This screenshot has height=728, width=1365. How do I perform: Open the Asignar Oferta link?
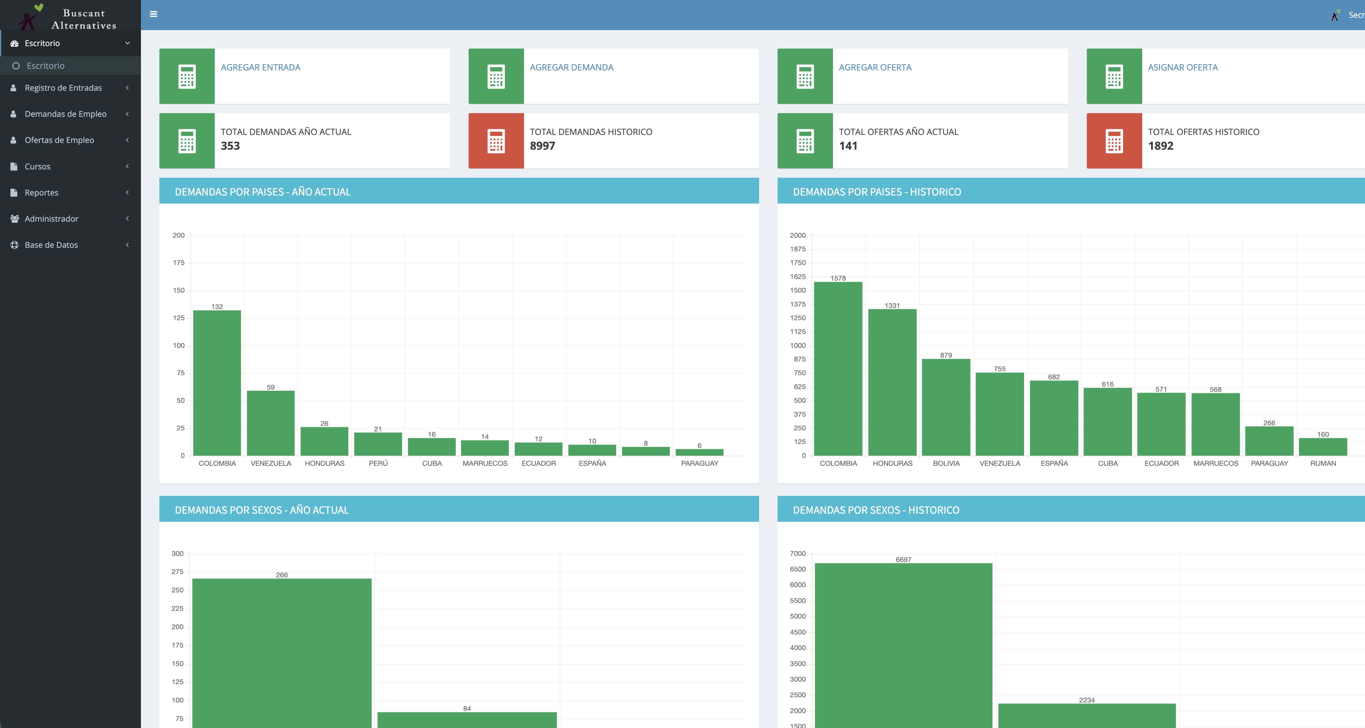1182,67
